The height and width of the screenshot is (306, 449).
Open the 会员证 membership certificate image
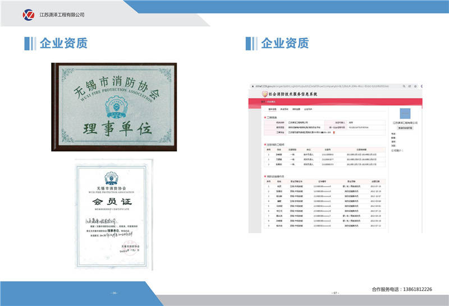click(114, 215)
